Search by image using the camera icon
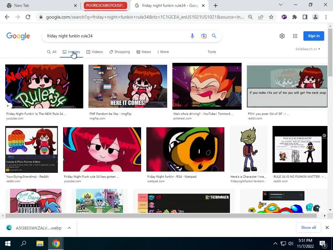The width and height of the screenshot is (333, 250). pos(204,36)
